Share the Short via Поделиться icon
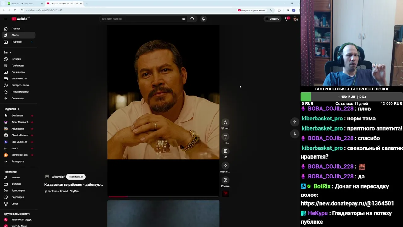Image resolution: width=403 pixels, height=227 pixels. pyautogui.click(x=225, y=166)
